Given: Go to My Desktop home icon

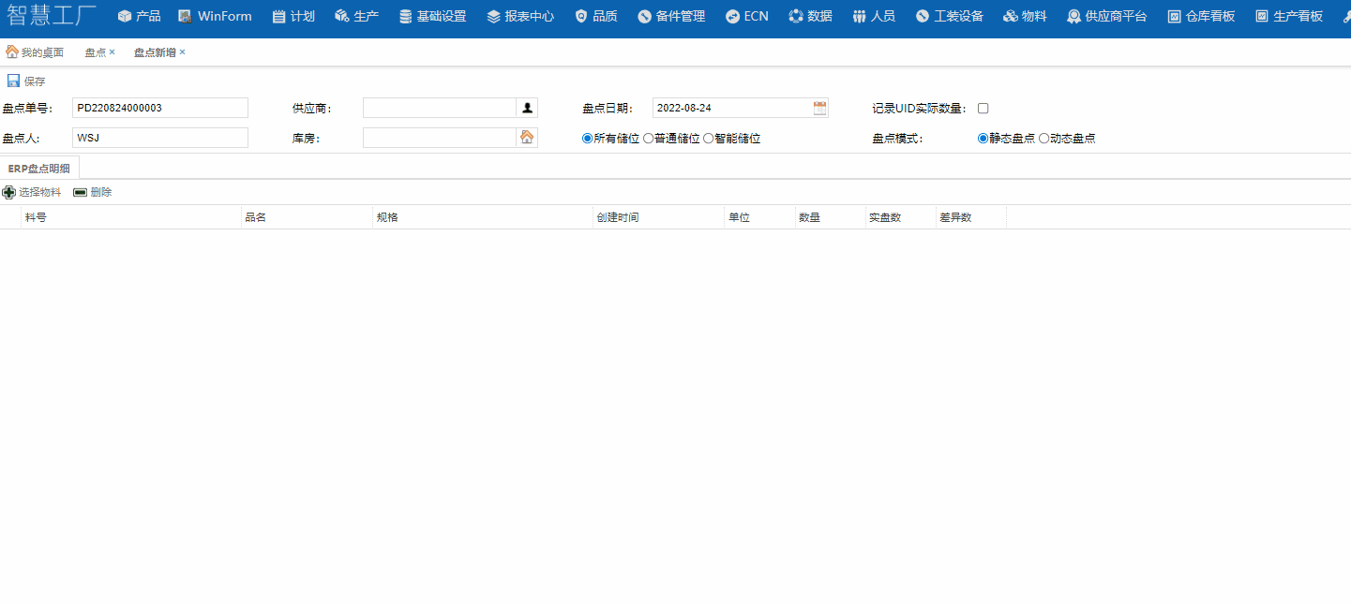Looking at the screenshot, I should tap(12, 52).
